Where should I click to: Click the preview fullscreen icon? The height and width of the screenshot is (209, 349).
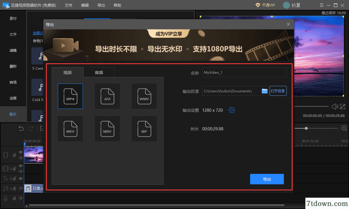[x=343, y=107]
